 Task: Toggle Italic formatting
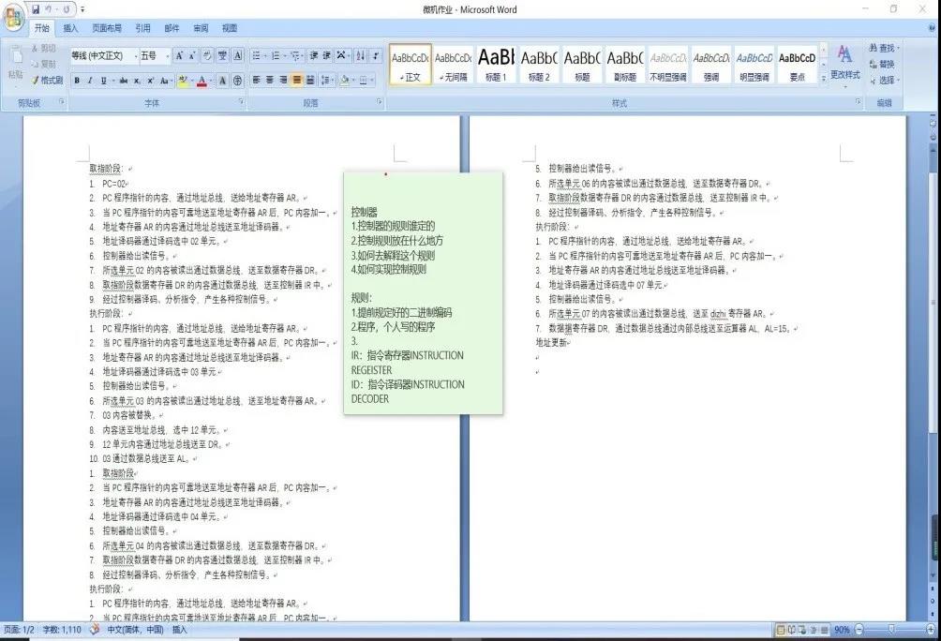click(90, 81)
